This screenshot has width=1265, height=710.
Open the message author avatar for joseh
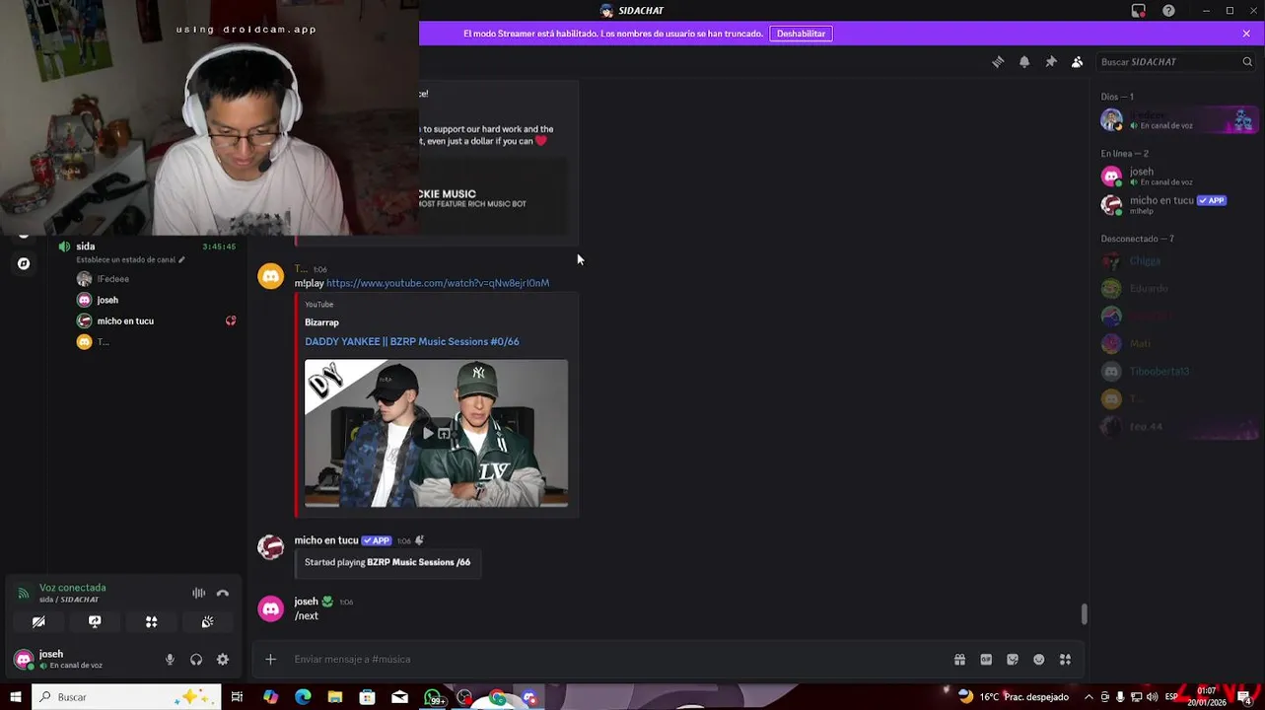(271, 608)
